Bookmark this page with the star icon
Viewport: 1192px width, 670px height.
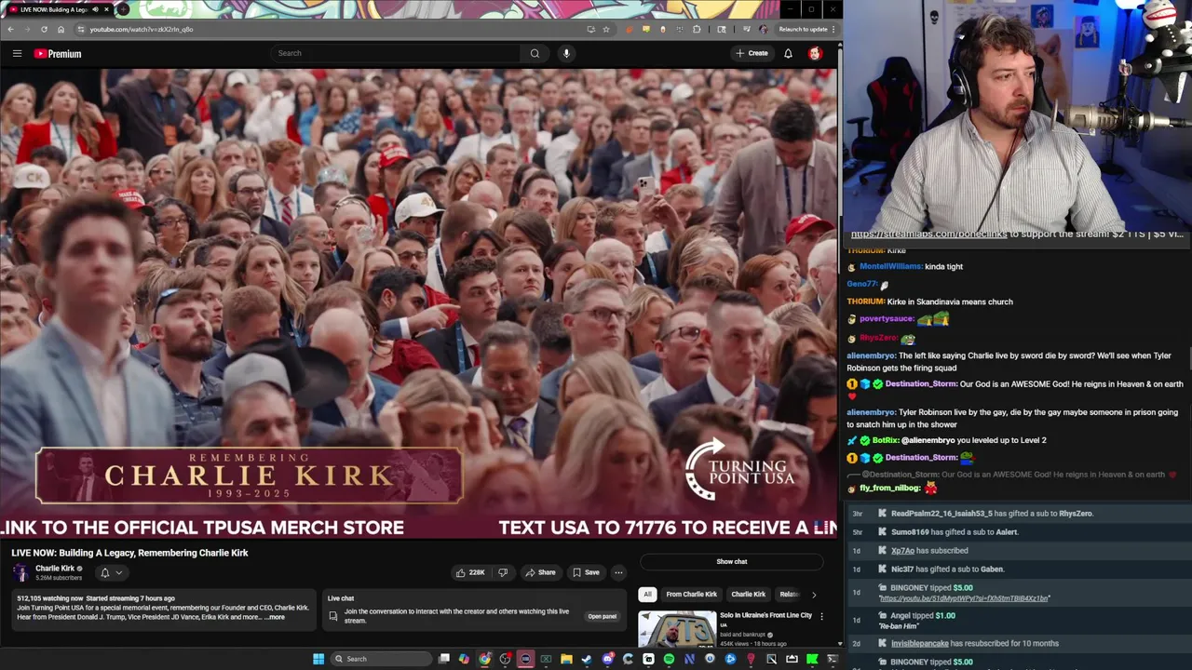point(606,29)
